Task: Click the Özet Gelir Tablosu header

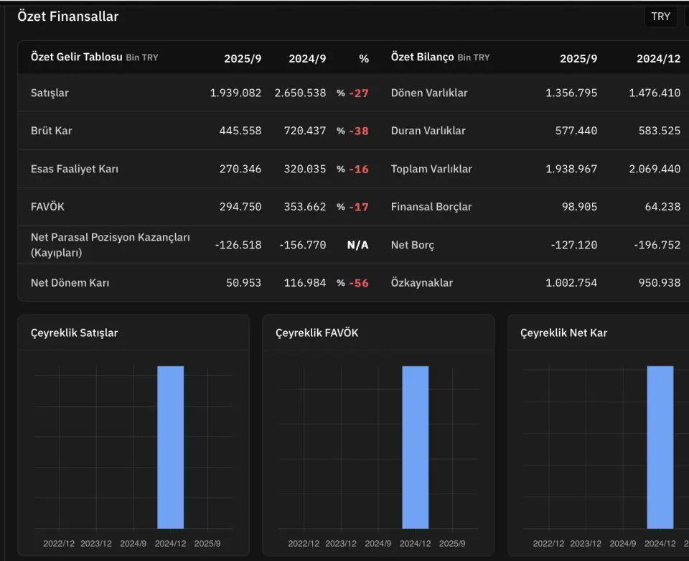Action: coord(77,57)
